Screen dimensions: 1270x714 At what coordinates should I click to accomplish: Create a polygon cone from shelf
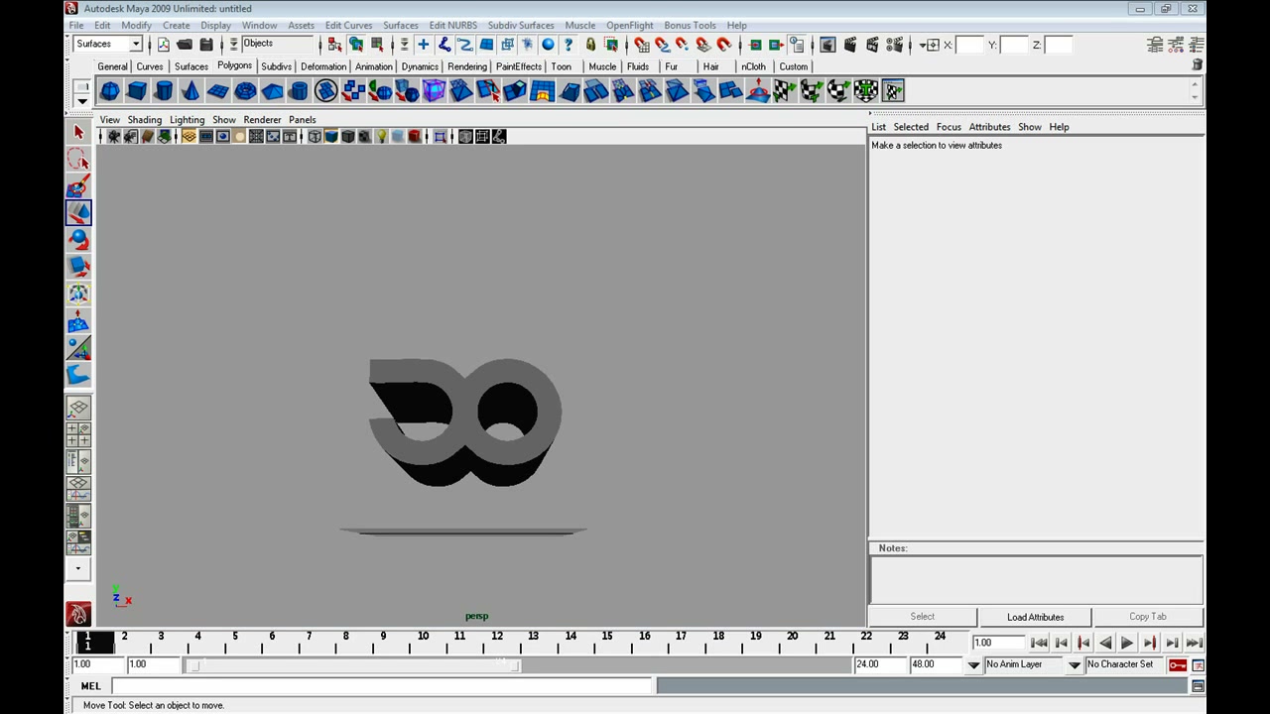[190, 91]
